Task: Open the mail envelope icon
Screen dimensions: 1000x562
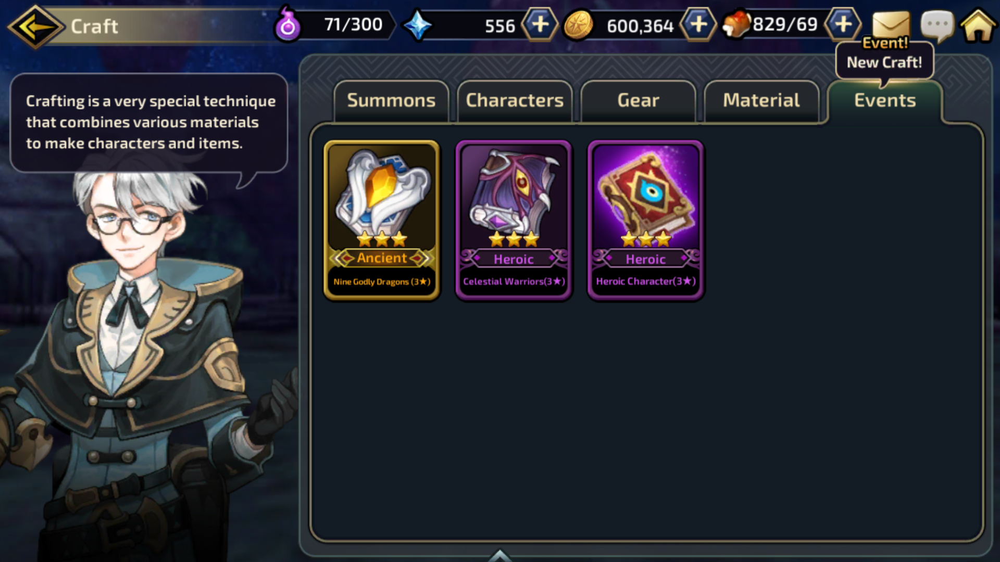Action: (x=891, y=25)
